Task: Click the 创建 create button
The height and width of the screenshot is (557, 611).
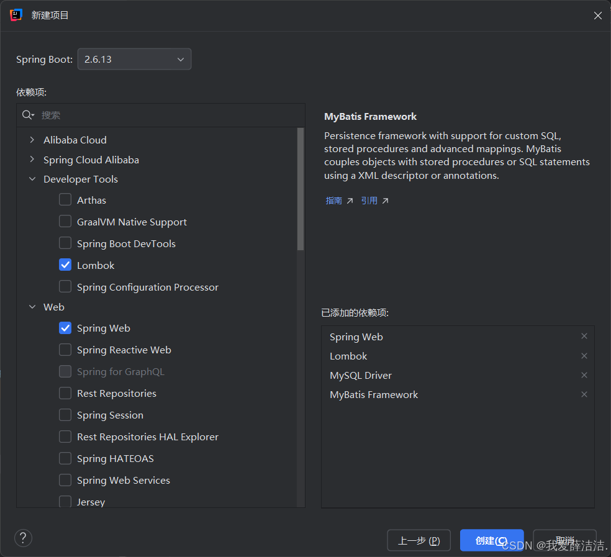Action: [x=491, y=540]
